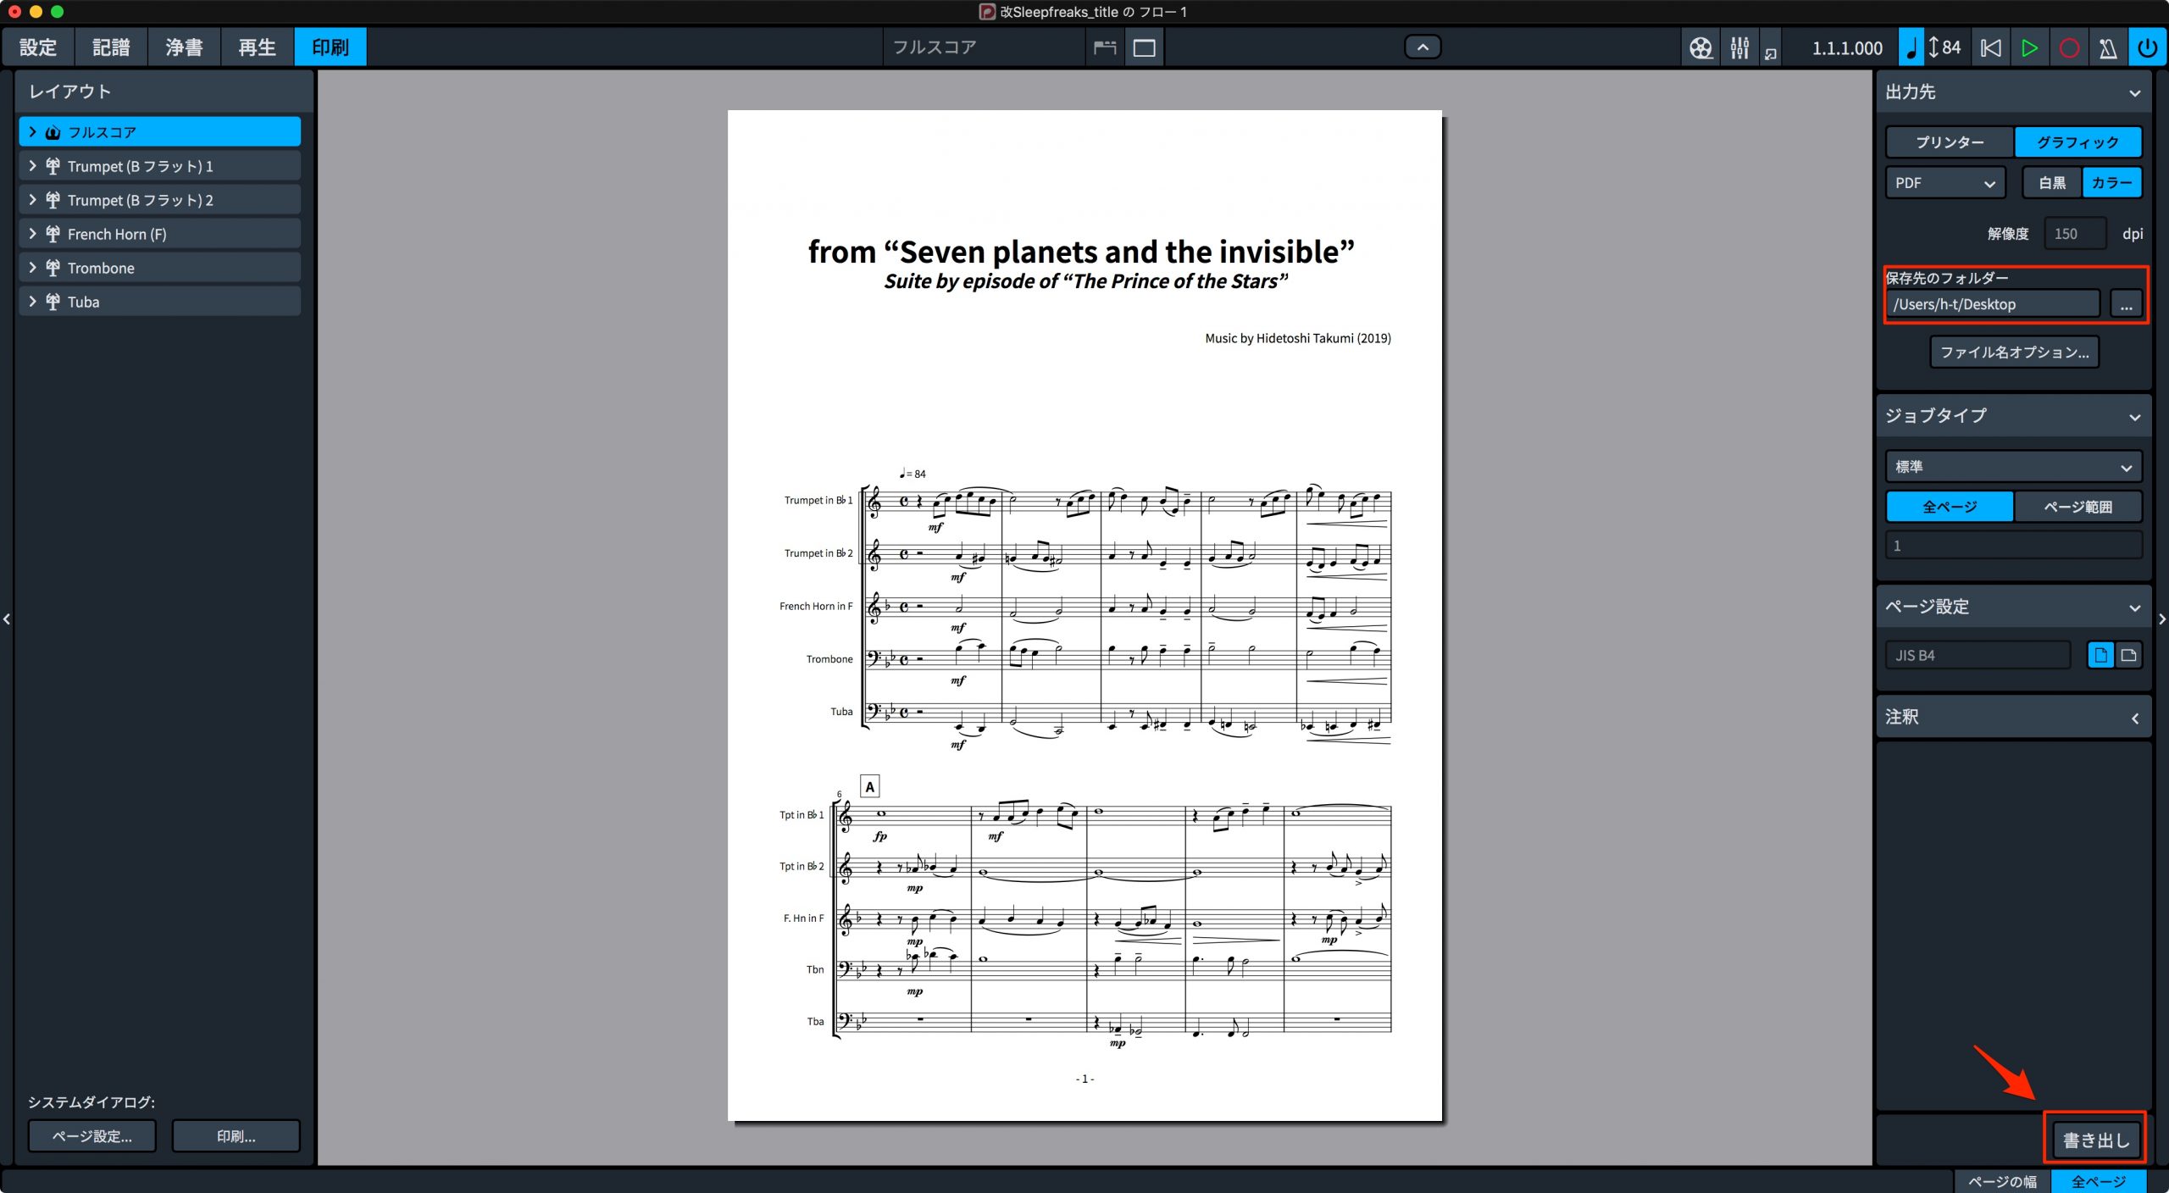Collapse the 出力先 section

tap(2134, 93)
